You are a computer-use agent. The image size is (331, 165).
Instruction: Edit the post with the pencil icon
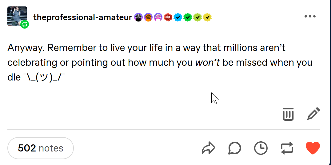point(313,114)
